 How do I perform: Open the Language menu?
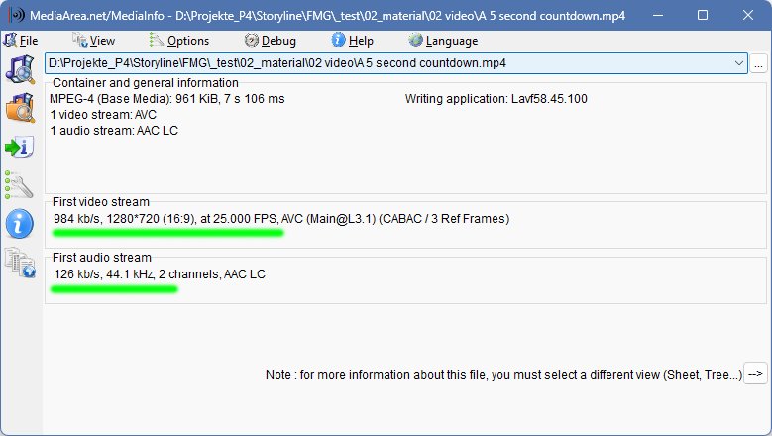(x=443, y=41)
